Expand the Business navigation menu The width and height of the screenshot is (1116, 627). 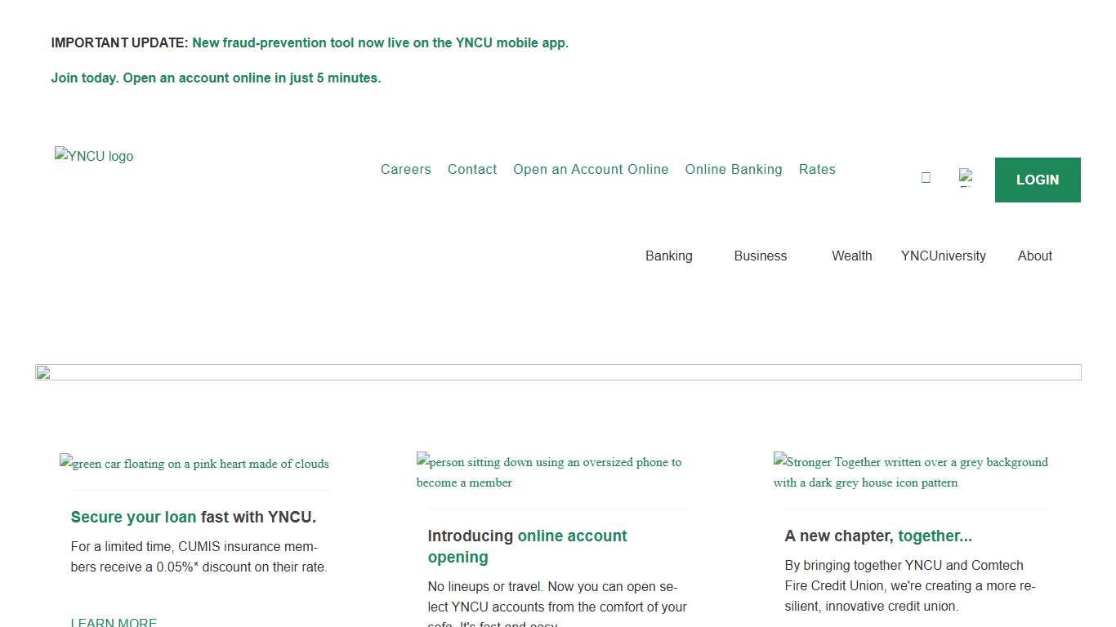click(x=760, y=256)
